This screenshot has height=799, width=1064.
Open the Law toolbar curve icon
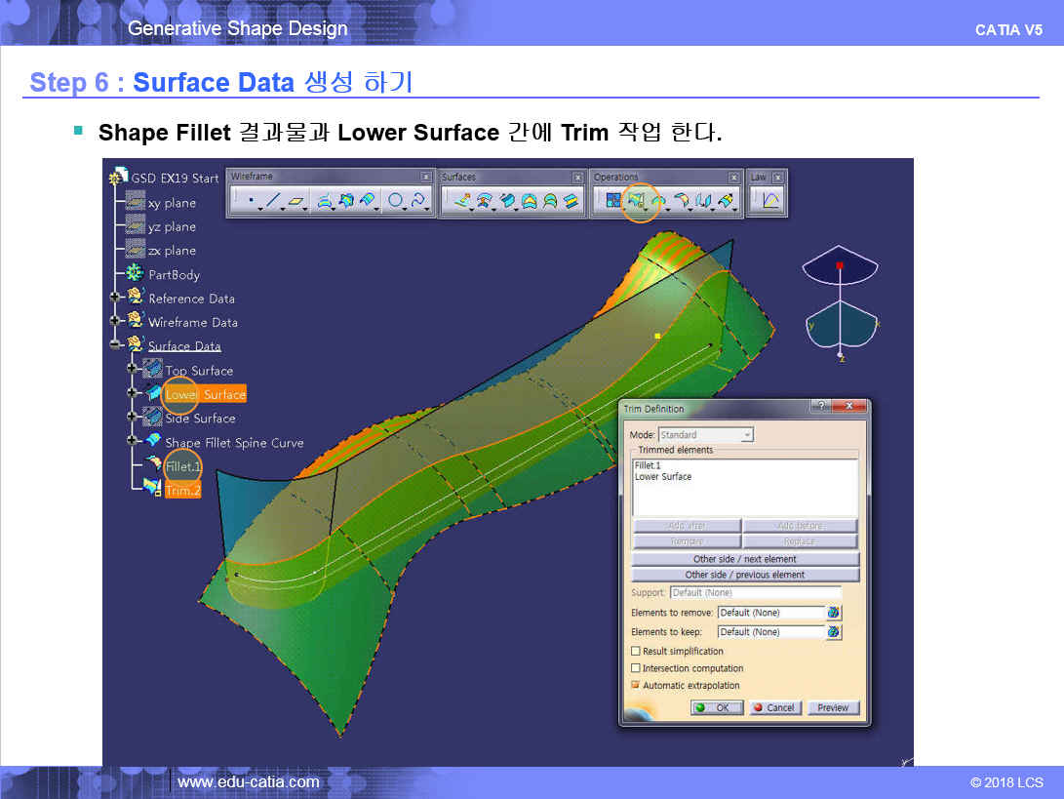pyautogui.click(x=770, y=201)
